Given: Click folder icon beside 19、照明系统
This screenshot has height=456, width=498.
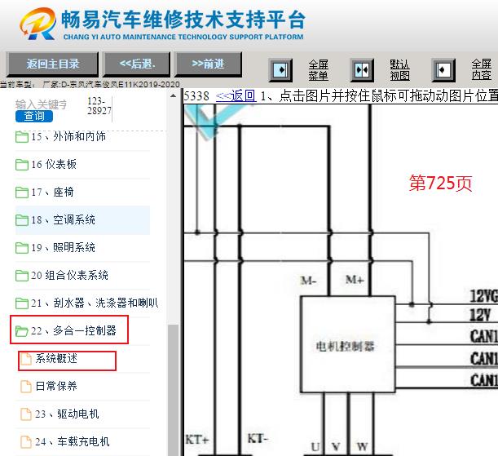Looking at the screenshot, I should 21,248.
